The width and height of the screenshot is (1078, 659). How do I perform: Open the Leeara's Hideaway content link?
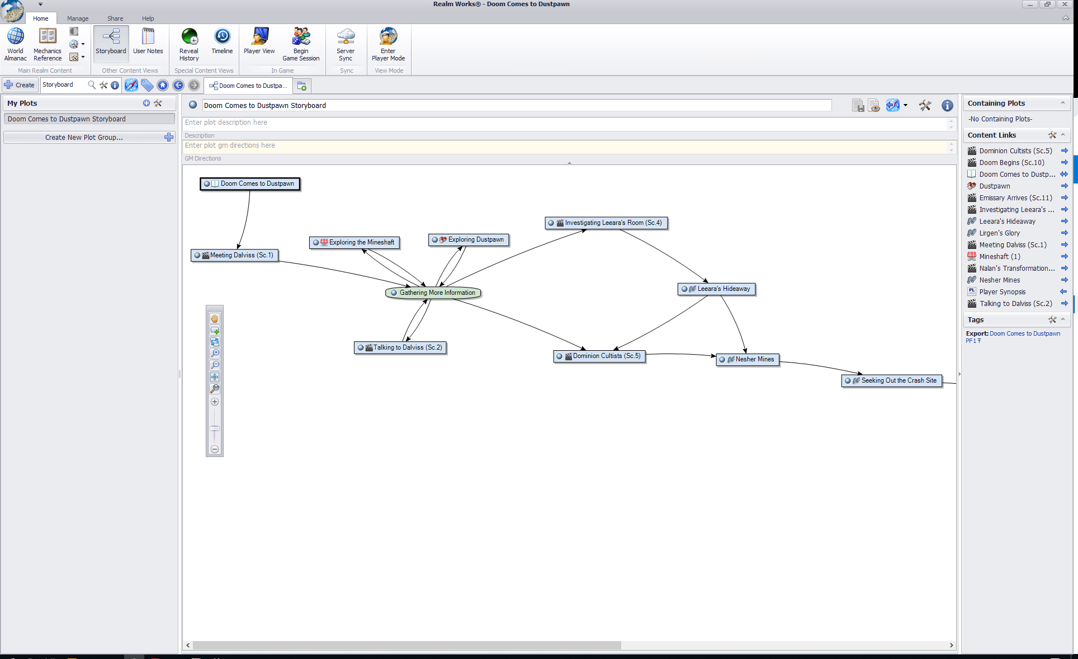pos(1007,221)
